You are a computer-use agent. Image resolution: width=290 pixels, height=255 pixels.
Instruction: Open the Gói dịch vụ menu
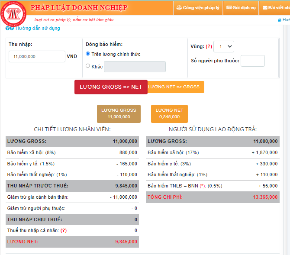pyautogui.click(x=241, y=8)
